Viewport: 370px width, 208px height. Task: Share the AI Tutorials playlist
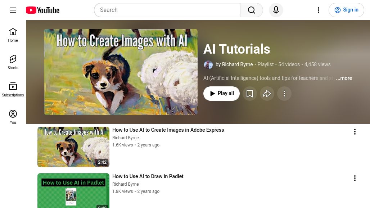[x=267, y=94]
